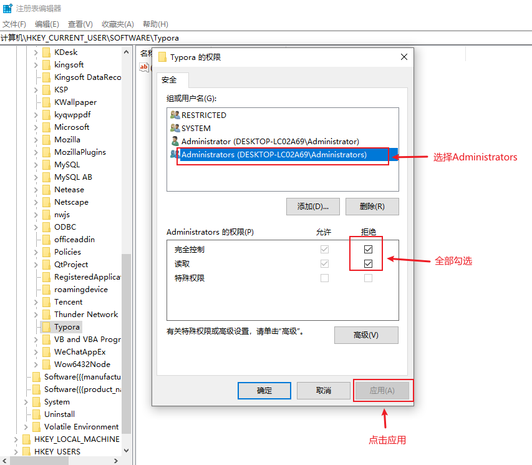The width and height of the screenshot is (532, 465).
Task: Expand the KDesk tree node
Action: [x=36, y=52]
